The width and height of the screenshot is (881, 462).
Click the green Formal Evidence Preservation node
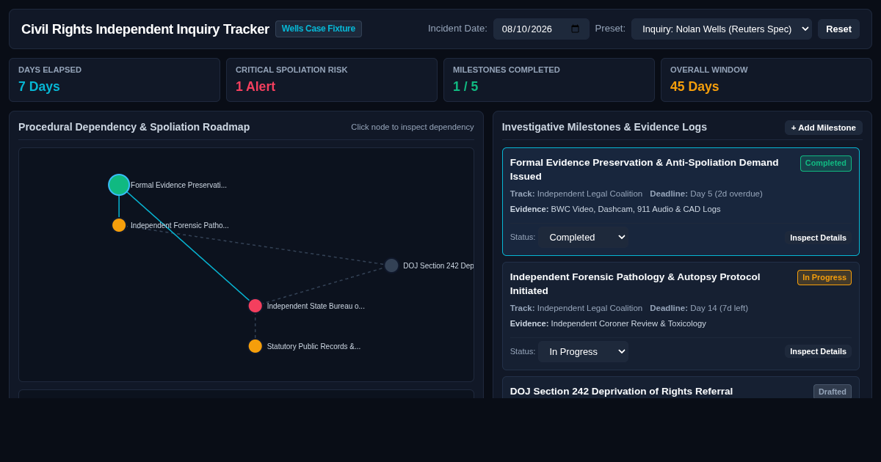coord(119,185)
